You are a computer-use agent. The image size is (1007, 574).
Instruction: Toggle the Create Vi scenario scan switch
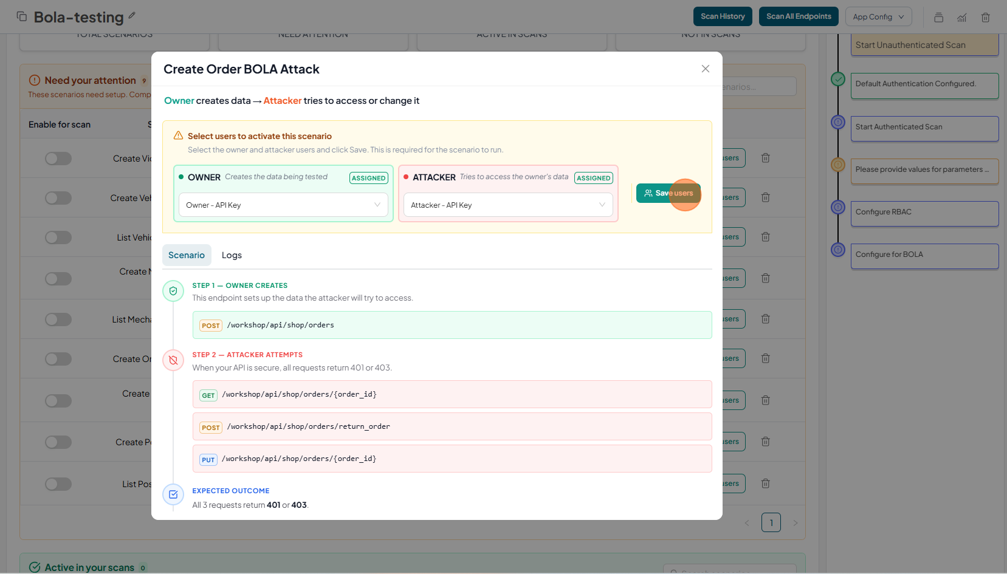coord(58,159)
